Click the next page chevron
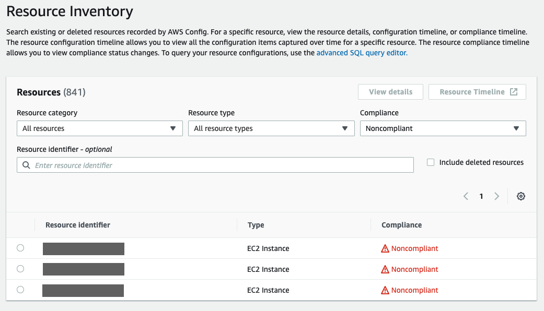 point(496,196)
